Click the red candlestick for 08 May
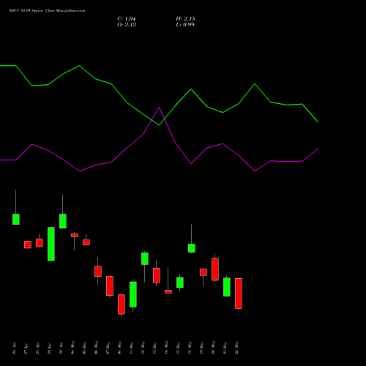The height and width of the screenshot is (366, 366). (x=122, y=305)
